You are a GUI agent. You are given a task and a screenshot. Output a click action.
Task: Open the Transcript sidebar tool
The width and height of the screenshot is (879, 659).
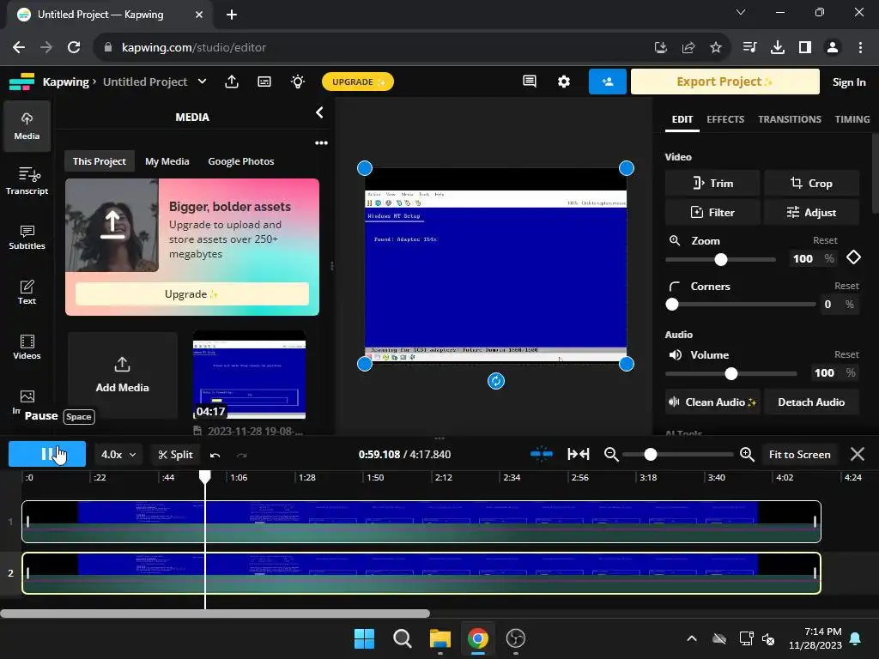27,181
